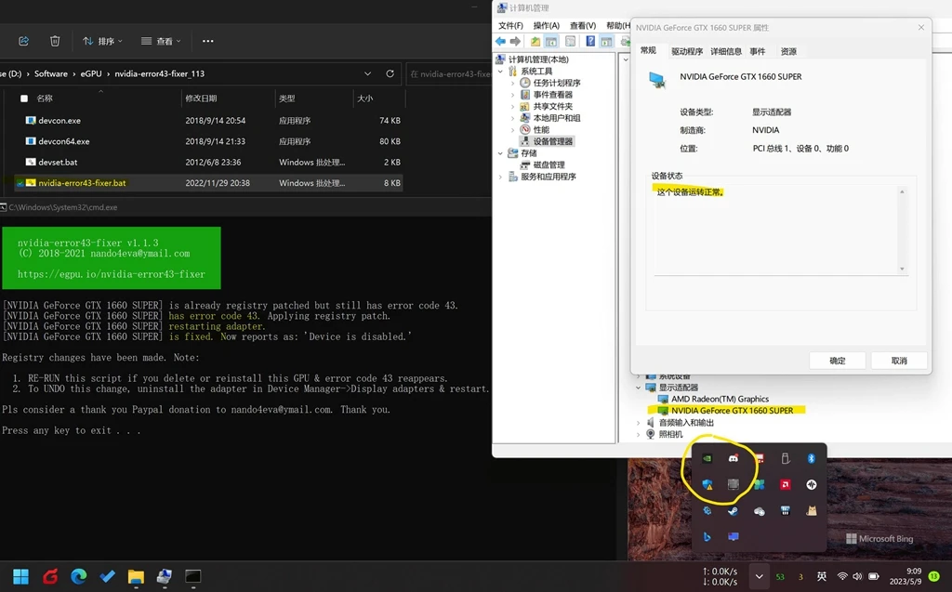Select the devset.bat file
This screenshot has width=952, height=592.
(58, 162)
